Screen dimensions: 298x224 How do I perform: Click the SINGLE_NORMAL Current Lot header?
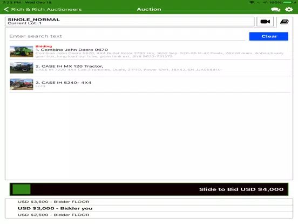point(130,21)
